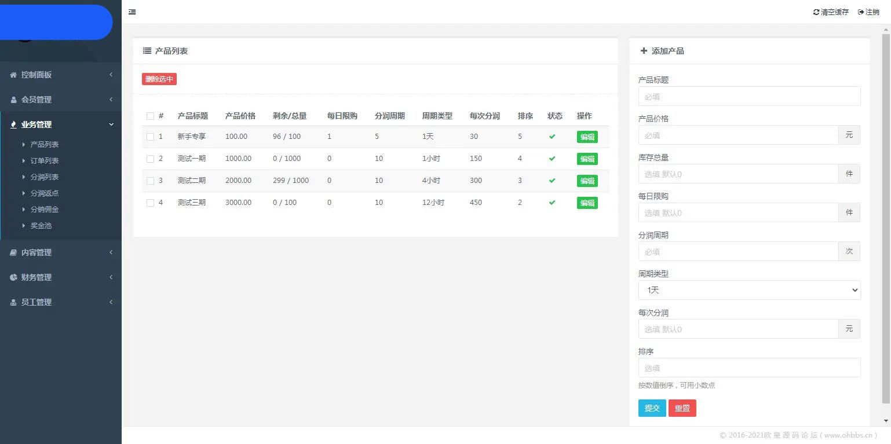Click the sidebar collapse hamburger icon

(x=132, y=12)
